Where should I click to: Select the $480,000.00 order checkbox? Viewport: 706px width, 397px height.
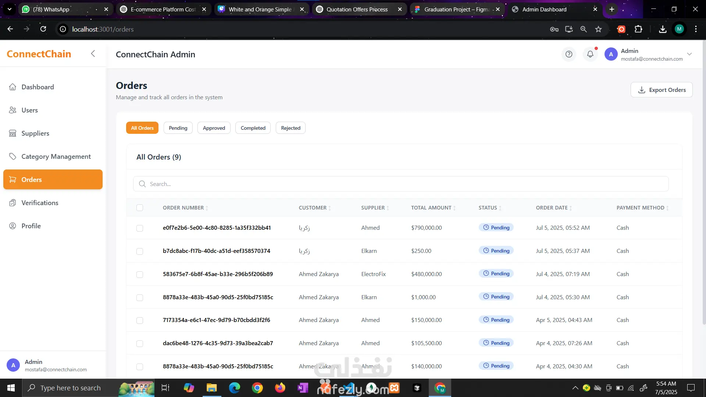coord(140,275)
